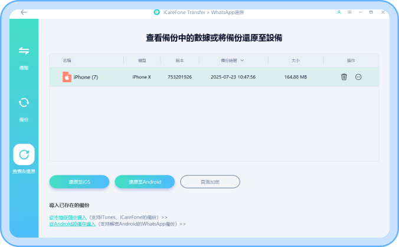Screen dimensions: 399x247
Task: Open the 從Android設備中導入 link
Action: pyautogui.click(x=72, y=224)
